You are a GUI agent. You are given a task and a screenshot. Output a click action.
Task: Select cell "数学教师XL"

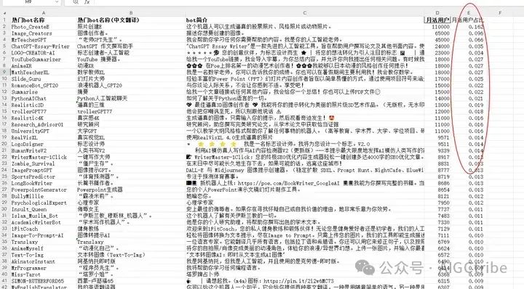pyautogui.click(x=91, y=72)
